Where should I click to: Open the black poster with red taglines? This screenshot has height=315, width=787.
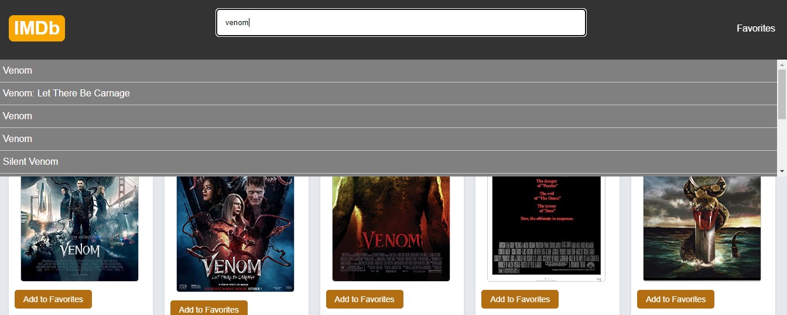click(546, 229)
